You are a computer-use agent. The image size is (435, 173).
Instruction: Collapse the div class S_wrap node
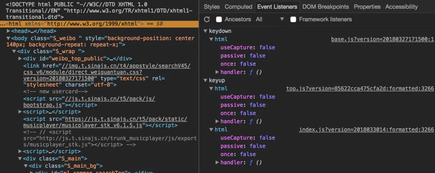(x=14, y=51)
